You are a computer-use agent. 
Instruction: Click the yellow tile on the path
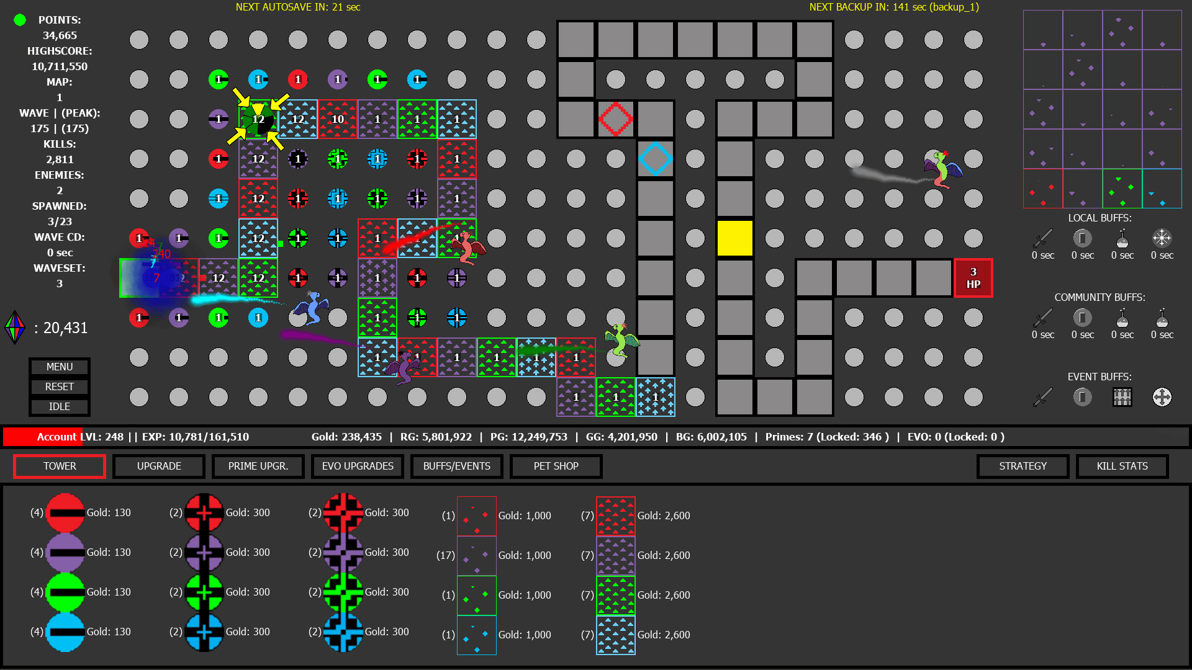(x=734, y=238)
